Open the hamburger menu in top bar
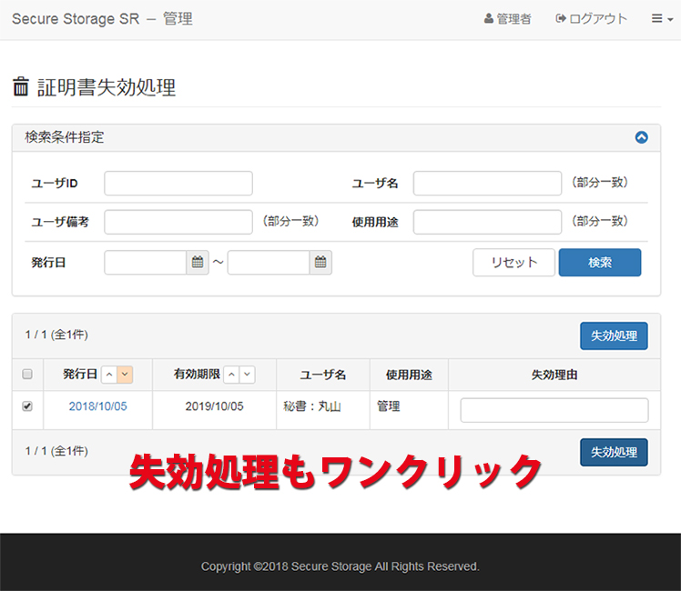 (x=662, y=19)
